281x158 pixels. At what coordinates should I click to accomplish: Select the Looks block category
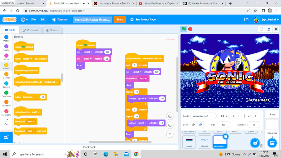coord(6,48)
